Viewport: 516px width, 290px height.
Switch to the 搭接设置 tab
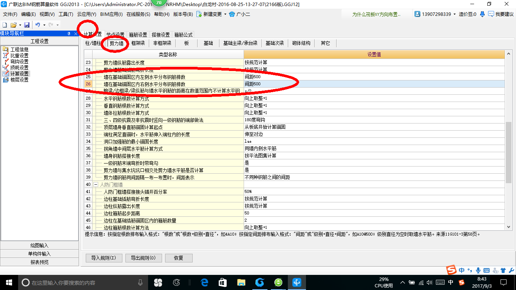click(x=161, y=34)
